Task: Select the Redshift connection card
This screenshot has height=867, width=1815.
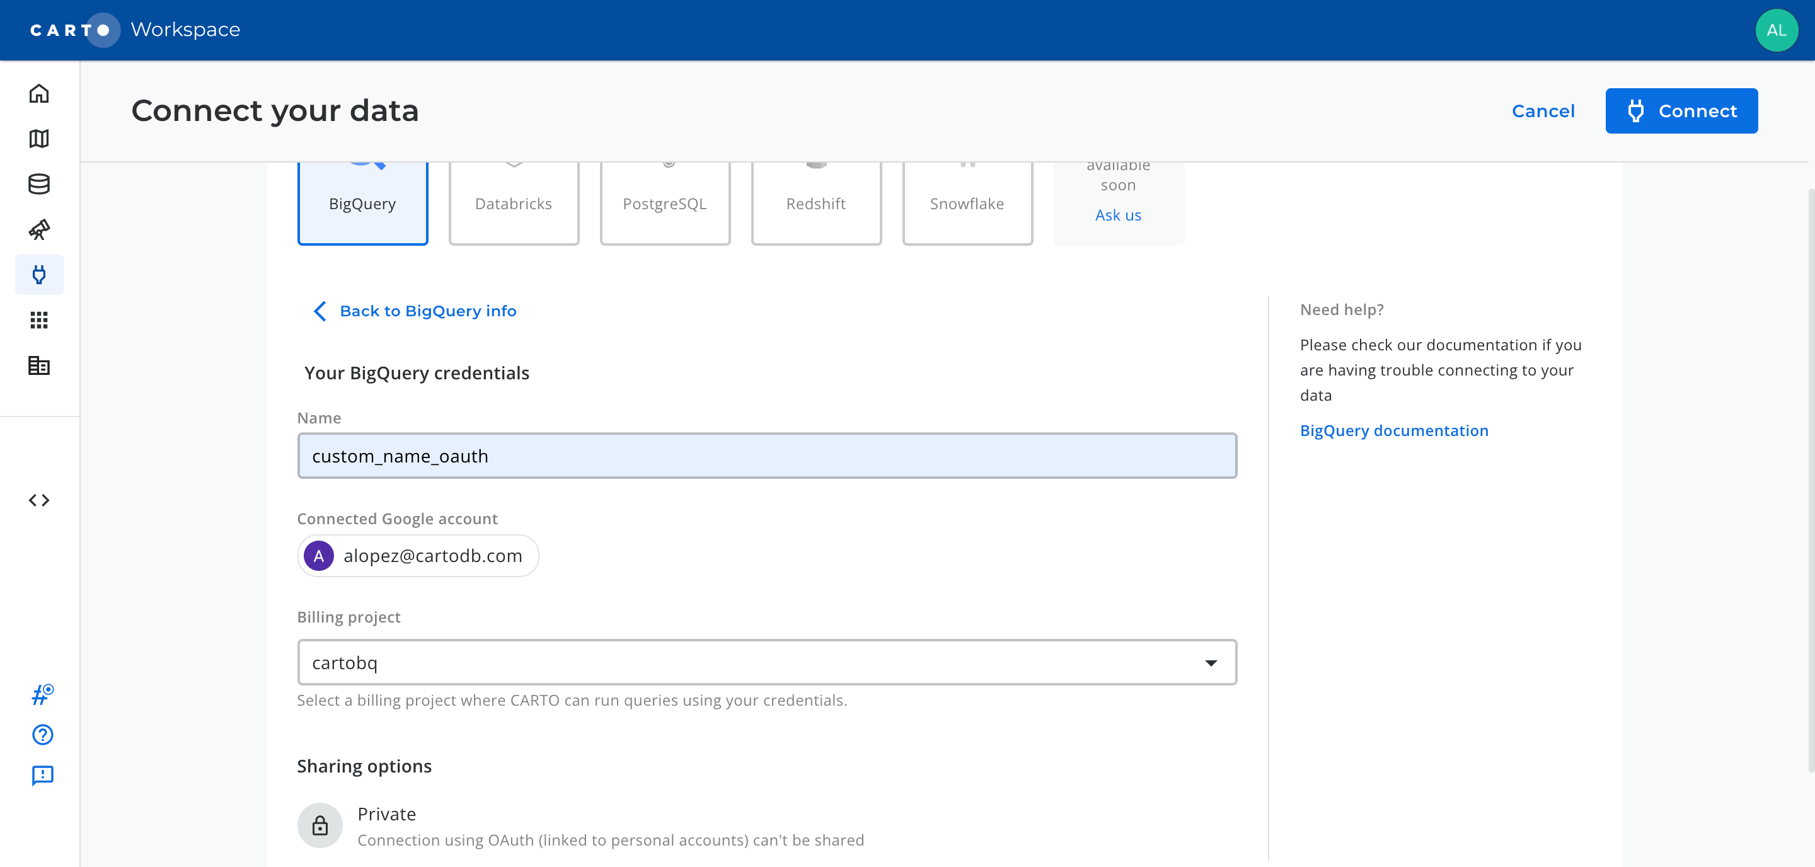Action: coord(816,204)
